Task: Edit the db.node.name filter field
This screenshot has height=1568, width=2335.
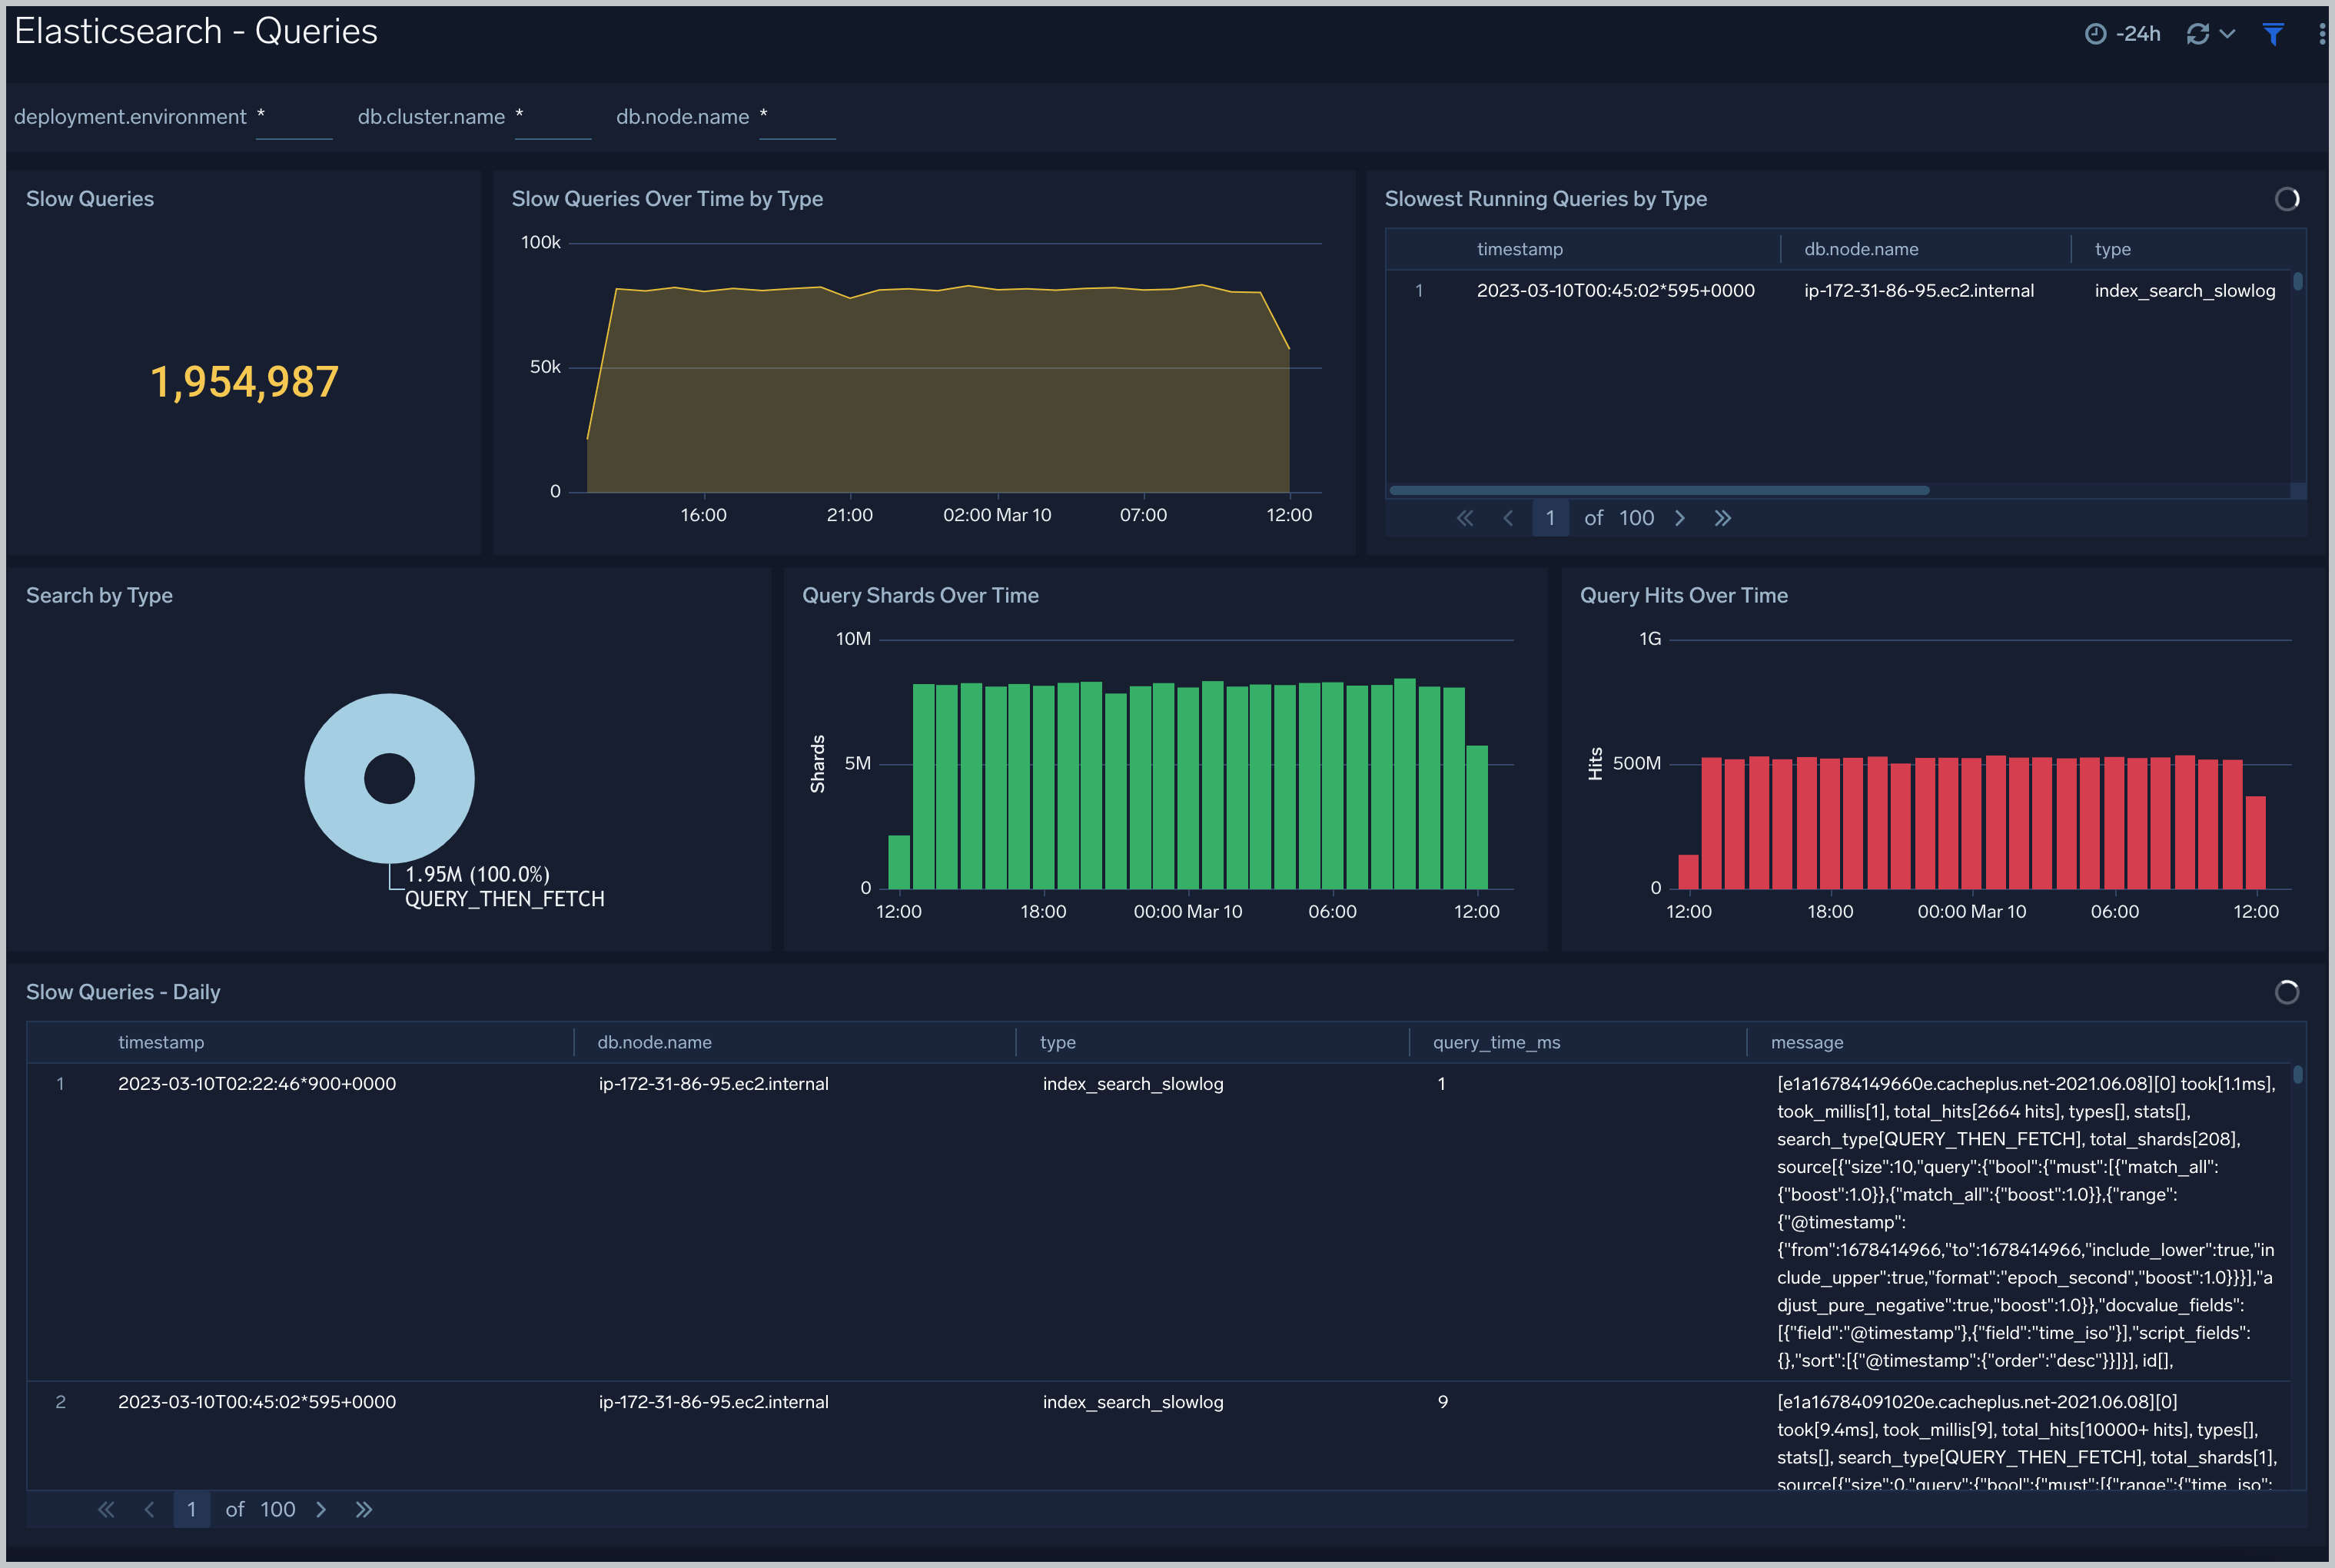Action: (x=797, y=118)
